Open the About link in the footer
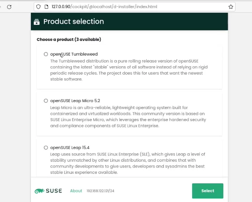This screenshot has height=202, width=252. pos(76,191)
